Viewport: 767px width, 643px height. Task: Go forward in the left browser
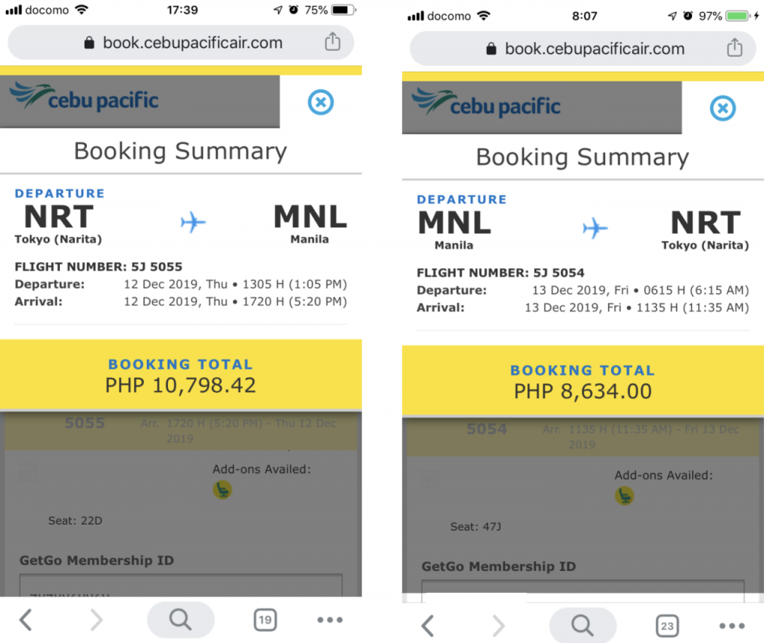tap(97, 620)
